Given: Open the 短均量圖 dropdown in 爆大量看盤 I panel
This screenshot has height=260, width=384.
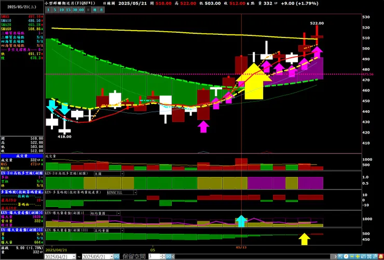Looking at the screenshot, I should [x=118, y=213].
